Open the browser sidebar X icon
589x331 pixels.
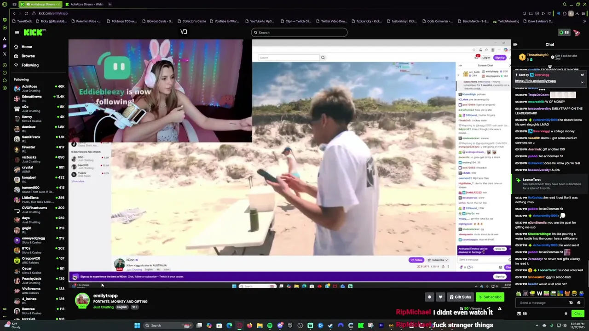(5, 54)
